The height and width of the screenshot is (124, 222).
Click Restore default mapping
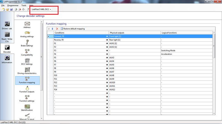(x=73, y=29)
